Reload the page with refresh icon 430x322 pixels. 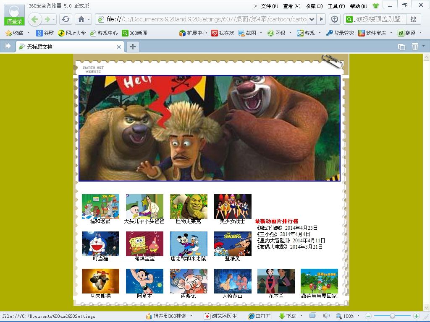[x=66, y=19]
